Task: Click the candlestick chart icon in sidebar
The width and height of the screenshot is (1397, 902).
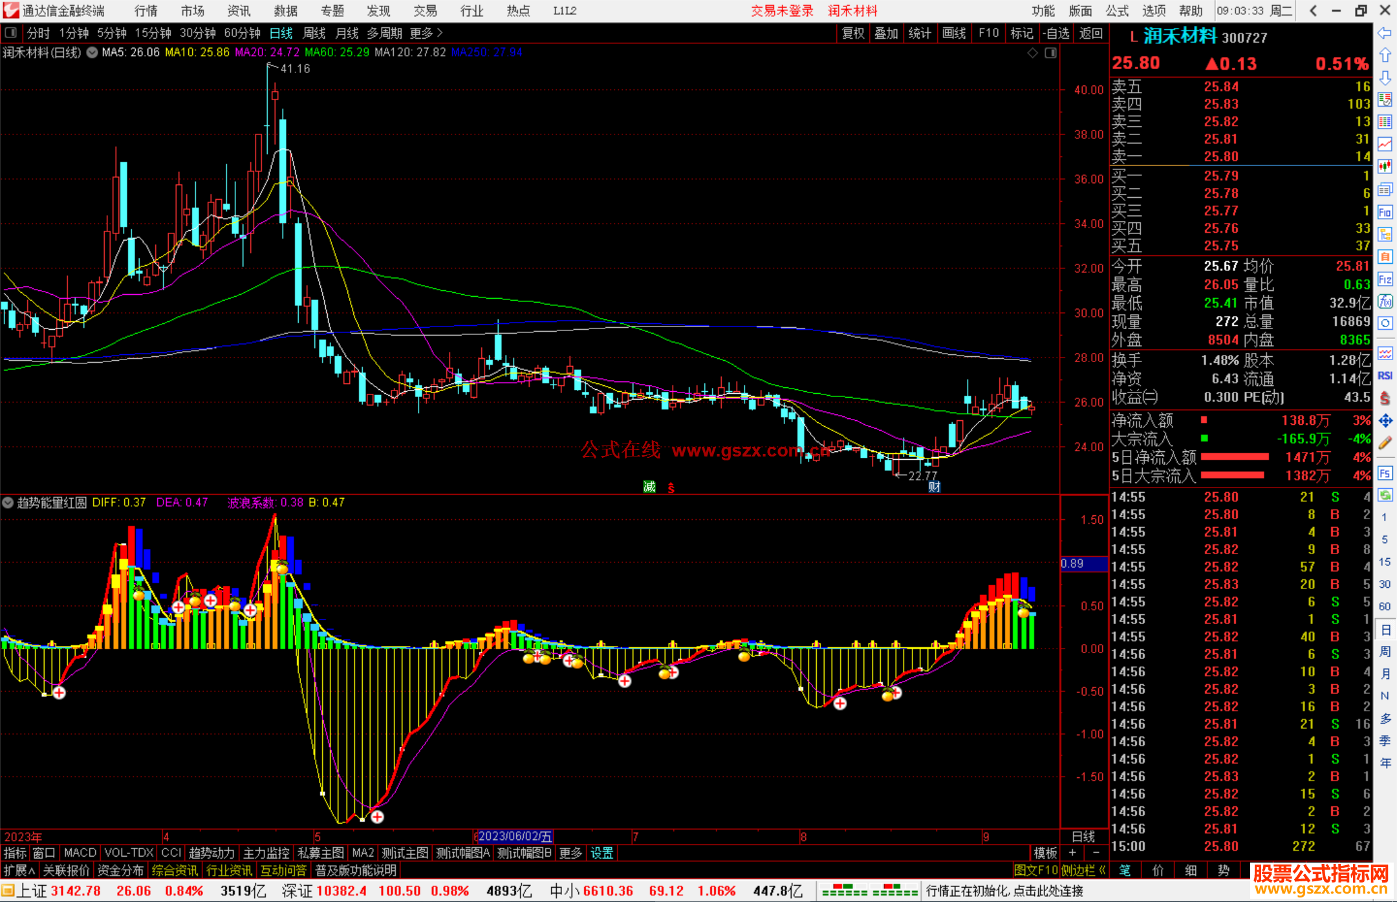Action: pos(1385,167)
